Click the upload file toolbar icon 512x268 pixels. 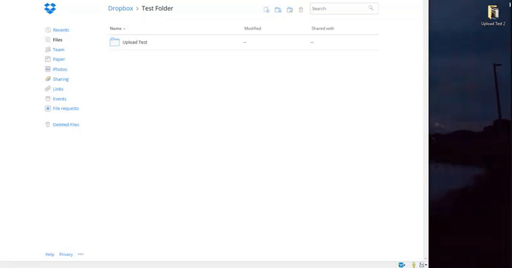point(266,10)
